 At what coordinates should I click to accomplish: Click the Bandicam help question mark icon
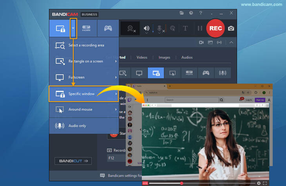pos(200,13)
